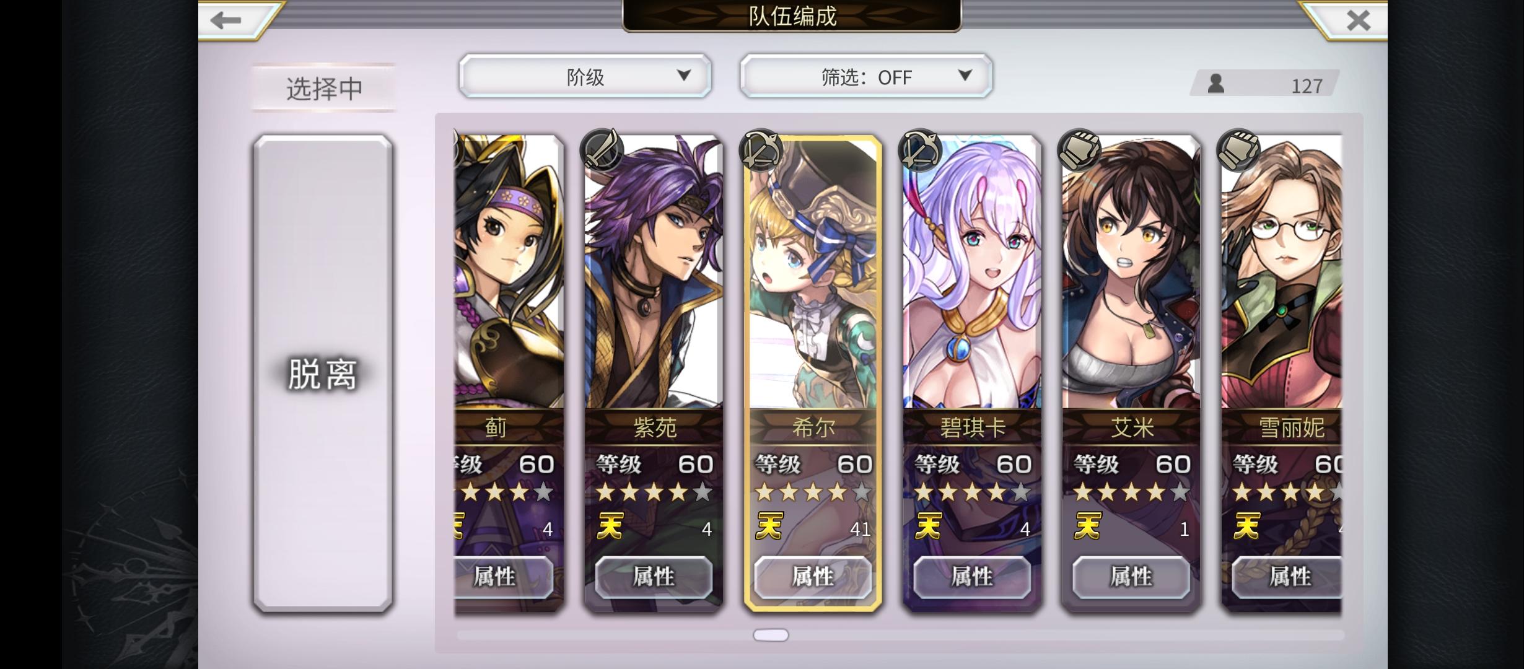Click 天 element symbol on 艾米's card
Image resolution: width=1524 pixels, height=669 pixels.
1088,526
